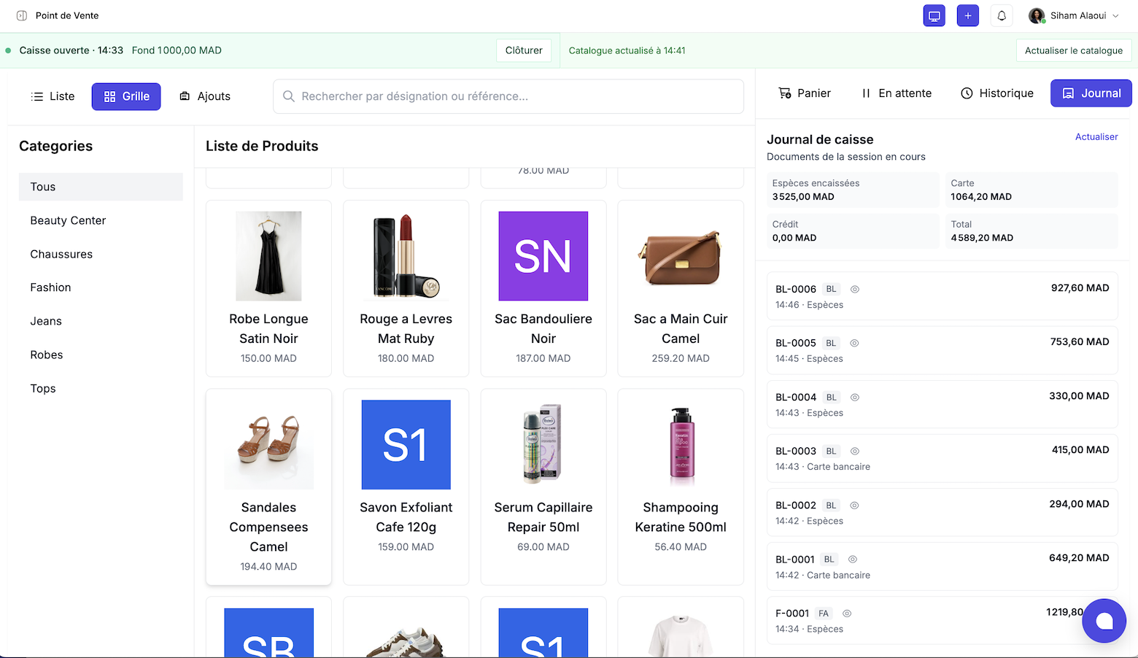Click the 753,60 MAD amount
1138x658 pixels.
click(x=1080, y=342)
